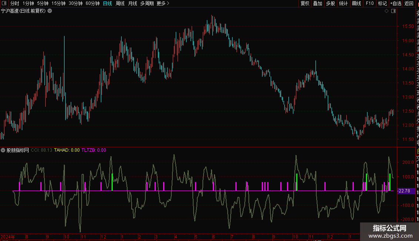The width and height of the screenshot is (419, 241).
Task: Open the 股朋指标网 indicator dropdown arrow
Action: (3, 150)
